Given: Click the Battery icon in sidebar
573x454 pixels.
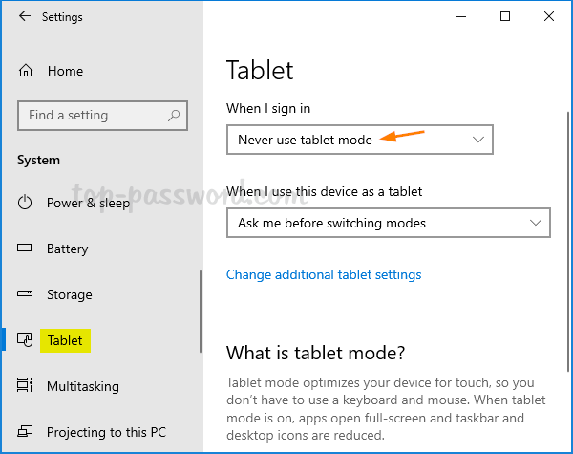Looking at the screenshot, I should click(x=25, y=249).
